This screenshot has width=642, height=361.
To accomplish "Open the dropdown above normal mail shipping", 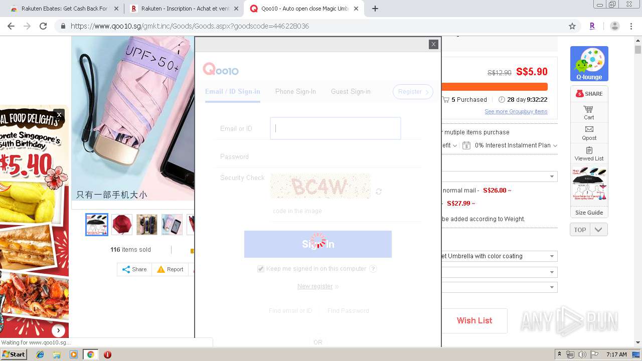I will [499, 176].
